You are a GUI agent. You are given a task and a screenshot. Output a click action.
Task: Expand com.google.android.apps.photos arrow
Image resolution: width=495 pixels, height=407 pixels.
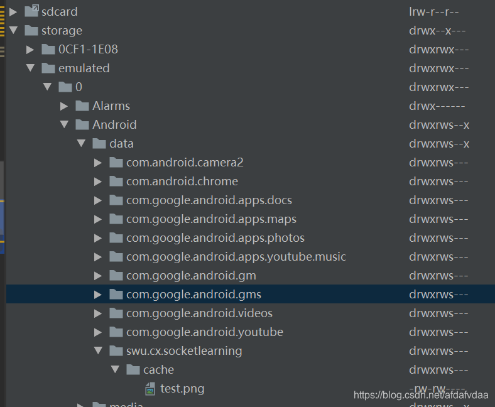pyautogui.click(x=98, y=238)
